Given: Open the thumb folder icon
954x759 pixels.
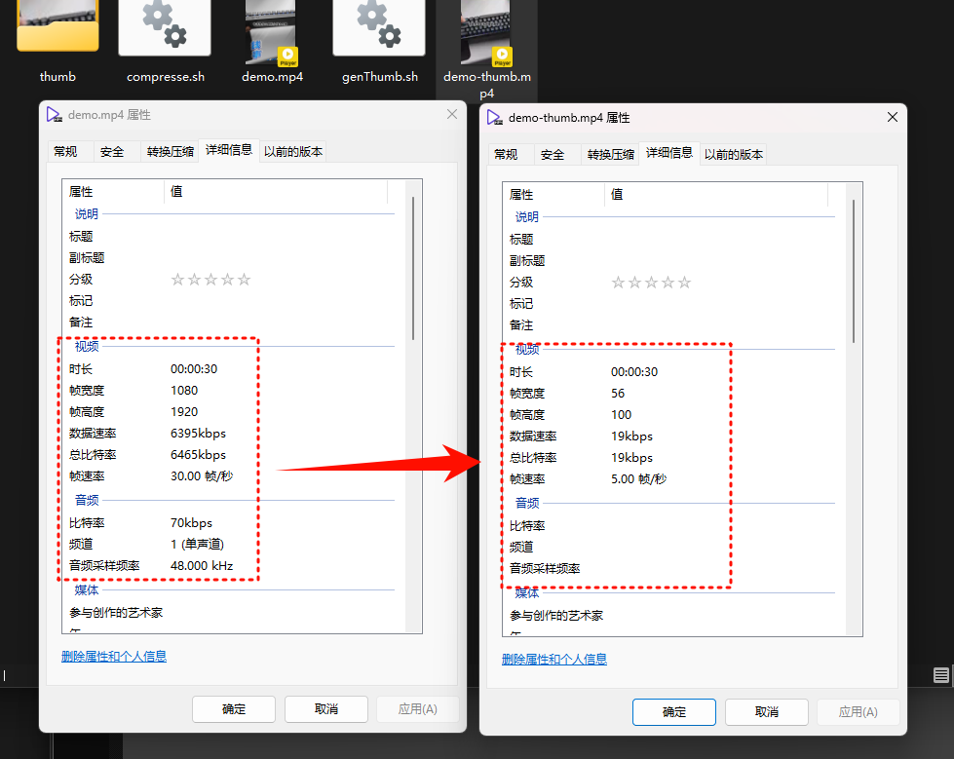Looking at the screenshot, I should click(x=57, y=25).
